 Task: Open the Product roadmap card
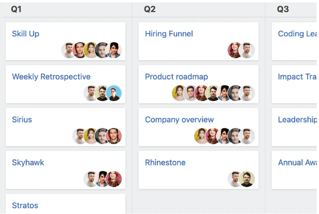coord(176,77)
